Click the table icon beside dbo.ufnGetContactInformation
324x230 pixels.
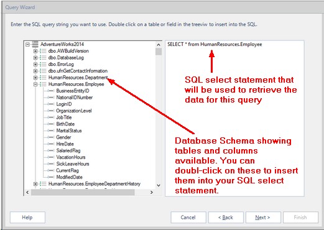coord(43,71)
